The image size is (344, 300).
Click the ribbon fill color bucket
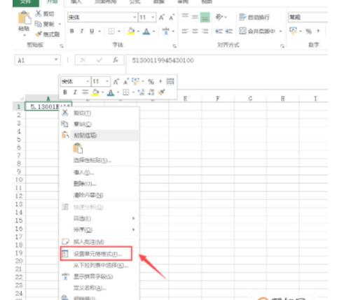(131, 31)
